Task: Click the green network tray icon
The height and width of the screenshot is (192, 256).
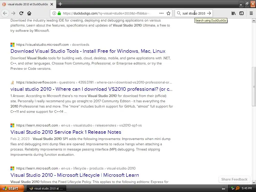Action: (233, 188)
